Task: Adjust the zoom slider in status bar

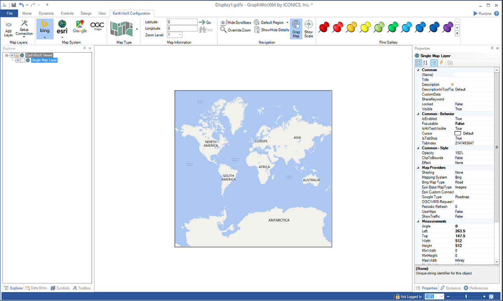Action: click(466, 297)
